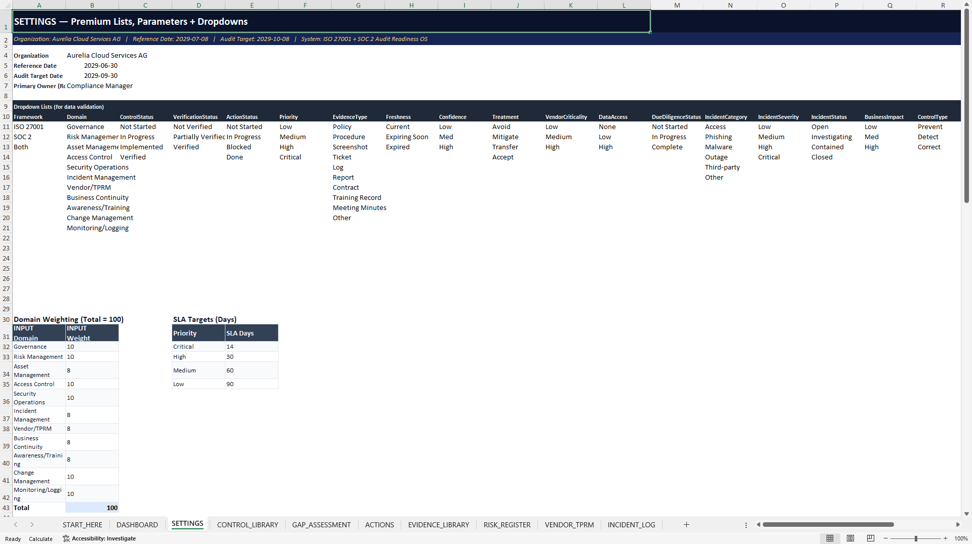Open GAP_ASSESSMENT sheet tab
The width and height of the screenshot is (972, 544).
coord(322,525)
